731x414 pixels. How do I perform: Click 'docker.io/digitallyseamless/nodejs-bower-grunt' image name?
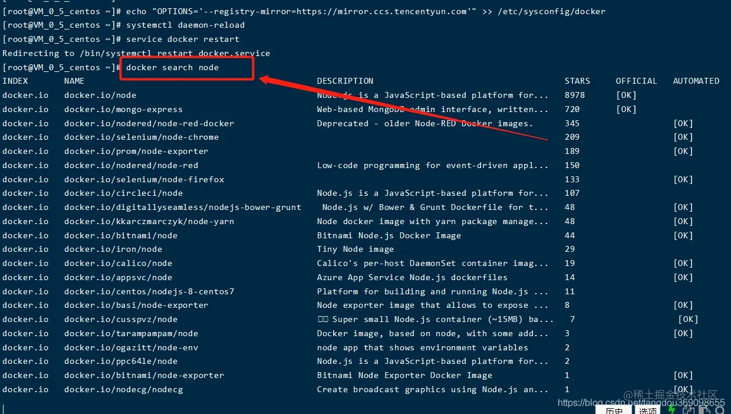tap(183, 207)
